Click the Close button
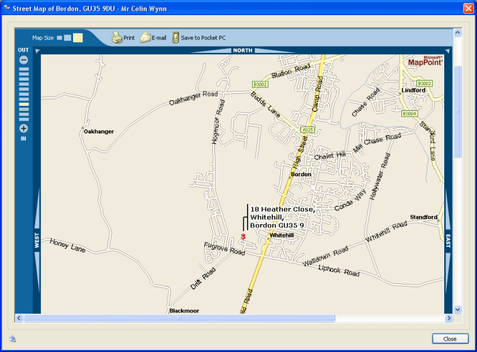 pos(450,339)
